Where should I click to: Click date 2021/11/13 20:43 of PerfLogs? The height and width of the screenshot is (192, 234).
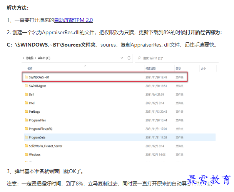tap(156, 112)
